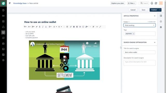Switch to HTML code view

pyautogui.click(x=97, y=27)
